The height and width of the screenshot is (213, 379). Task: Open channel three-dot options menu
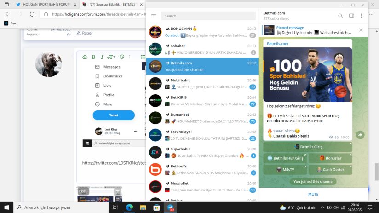tap(362, 16)
